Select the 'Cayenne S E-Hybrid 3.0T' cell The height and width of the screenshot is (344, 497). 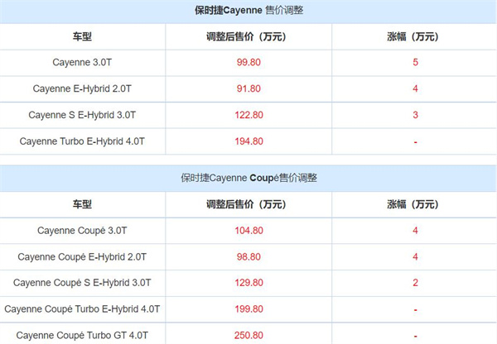(82, 115)
